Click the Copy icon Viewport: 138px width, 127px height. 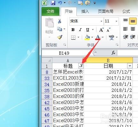(59, 29)
